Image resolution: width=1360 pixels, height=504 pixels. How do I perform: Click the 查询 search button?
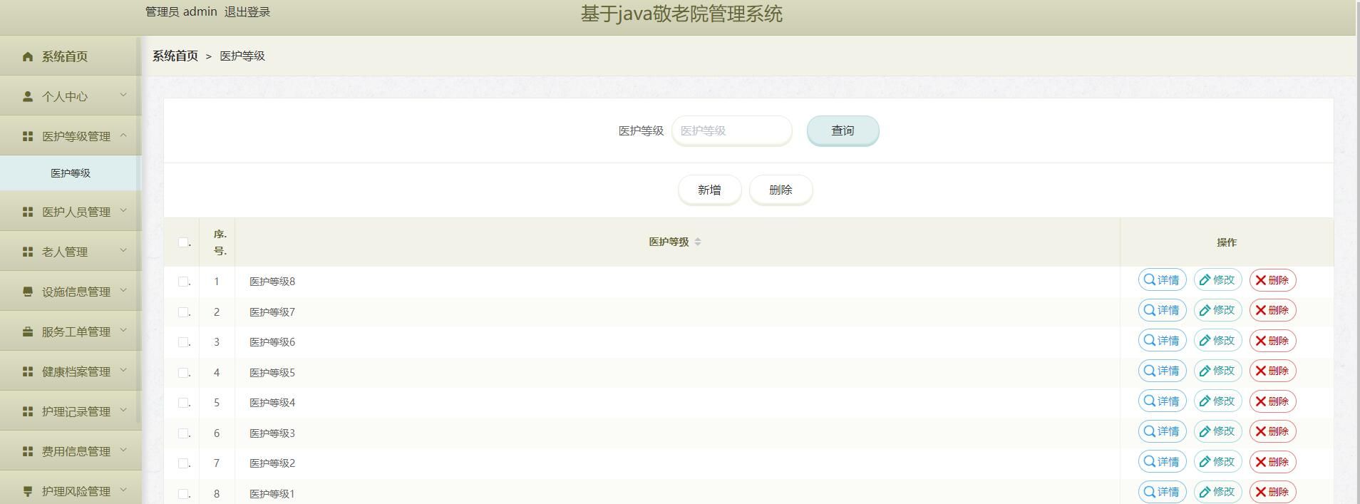pos(843,130)
